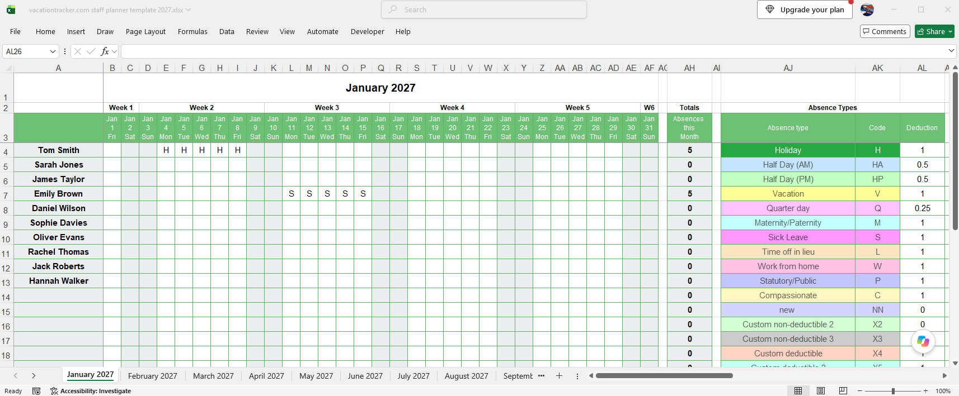Switch to Page Break Preview icon
Viewport: 959px width, 396px height.
pyautogui.click(x=843, y=391)
